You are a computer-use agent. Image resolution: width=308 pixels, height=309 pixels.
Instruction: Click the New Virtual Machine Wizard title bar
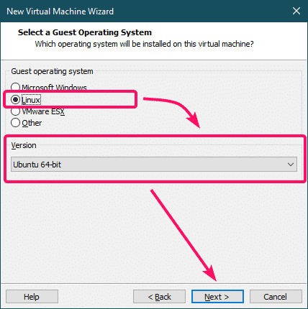coord(144,11)
